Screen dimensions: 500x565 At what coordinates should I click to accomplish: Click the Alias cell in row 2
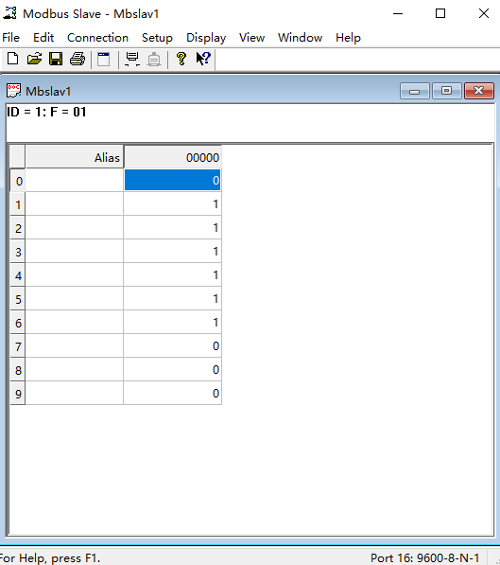(x=75, y=228)
